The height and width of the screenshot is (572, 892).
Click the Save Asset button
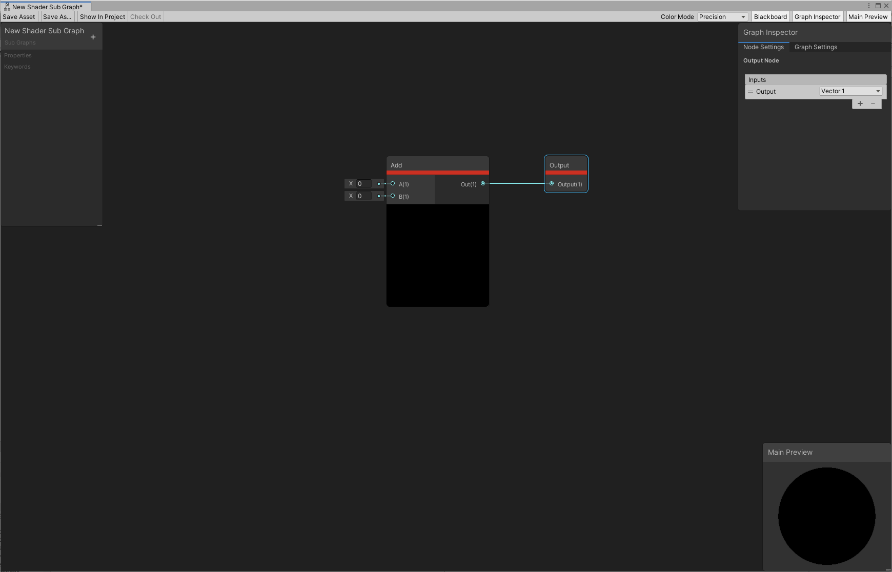pos(19,17)
